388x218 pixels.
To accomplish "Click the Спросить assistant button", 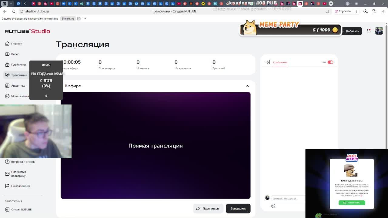I will [343, 11].
